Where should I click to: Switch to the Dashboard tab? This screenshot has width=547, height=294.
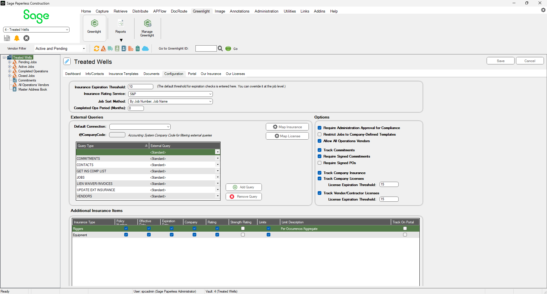[73, 74]
